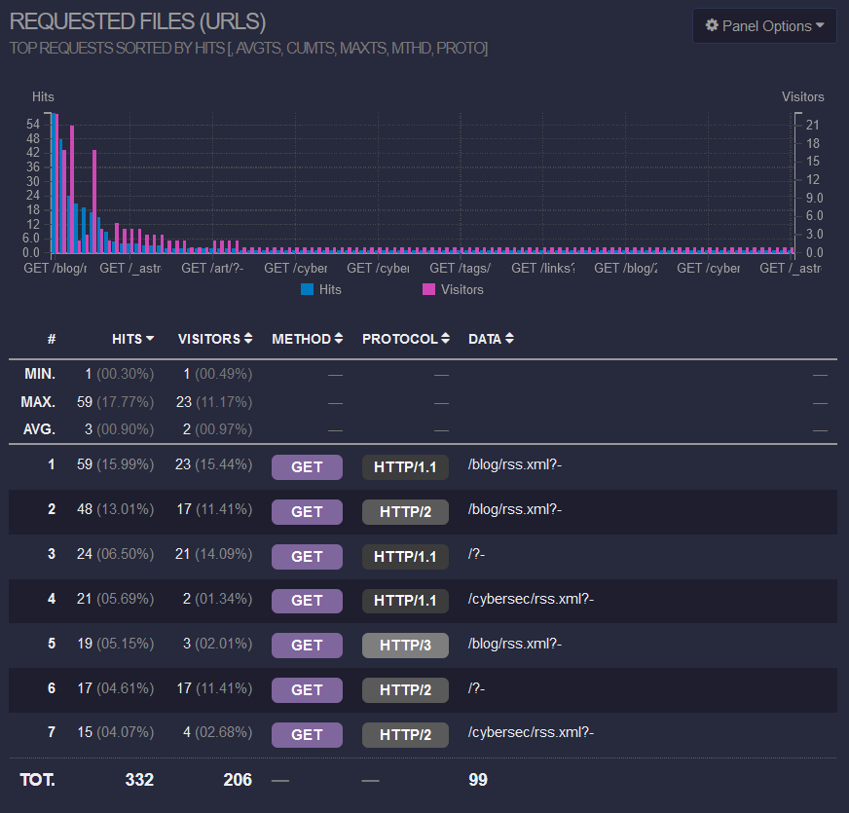Click the tallest blue bar in the chart
The height and width of the screenshot is (813, 849).
click(52, 185)
